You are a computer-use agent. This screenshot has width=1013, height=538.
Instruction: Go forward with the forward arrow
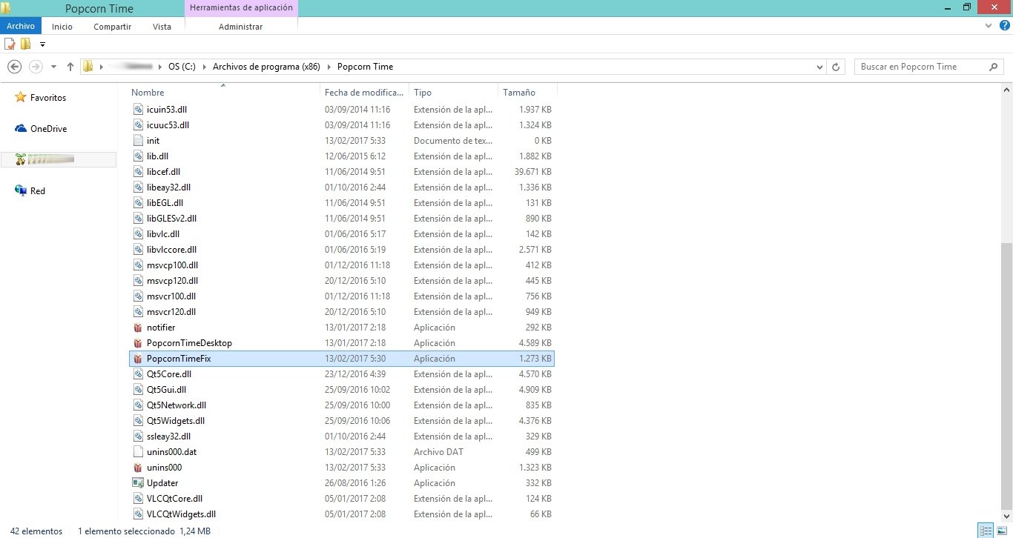point(36,67)
